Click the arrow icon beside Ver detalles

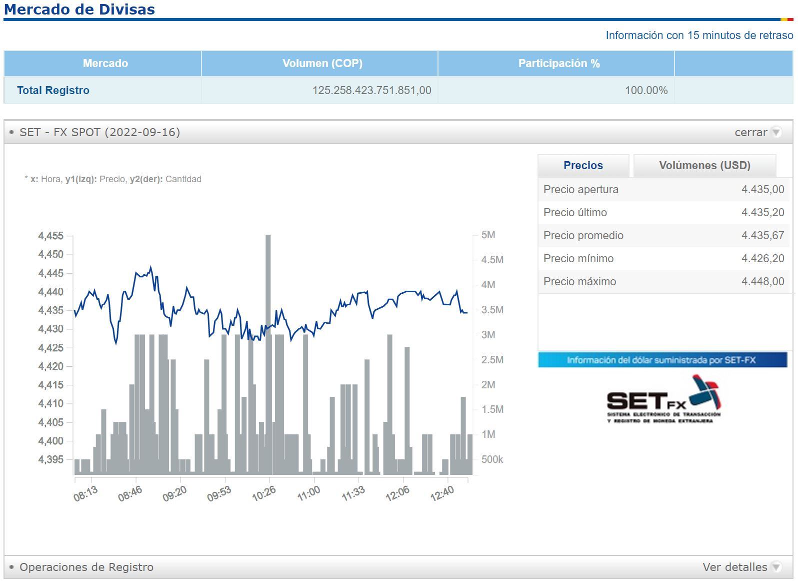776,567
